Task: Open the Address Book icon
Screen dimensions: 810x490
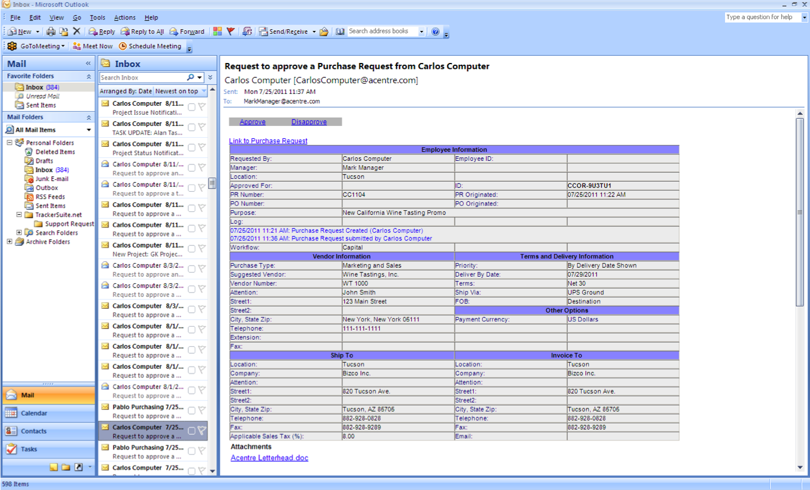Action: (x=340, y=31)
